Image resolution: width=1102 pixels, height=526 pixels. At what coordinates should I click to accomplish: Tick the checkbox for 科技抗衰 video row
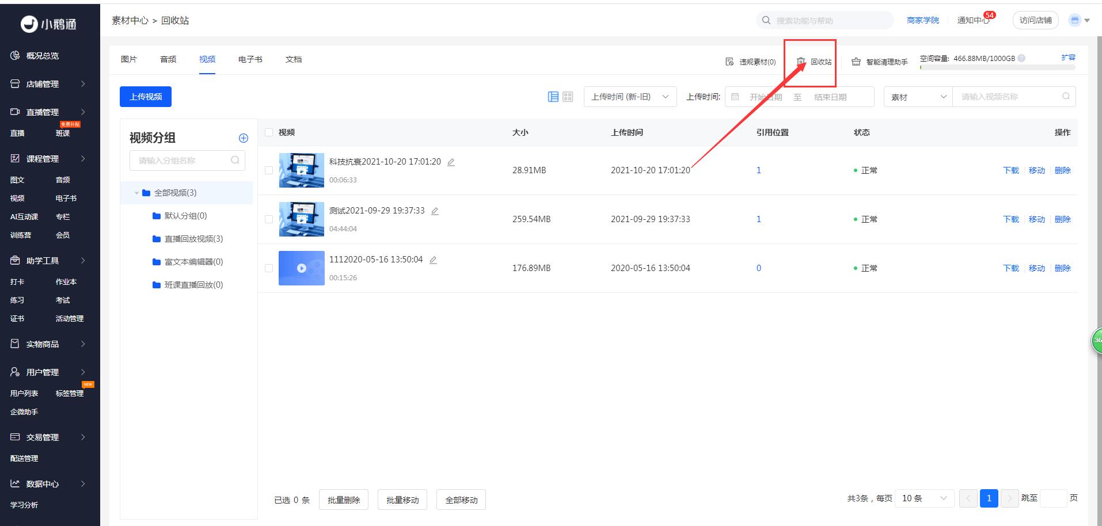click(269, 170)
